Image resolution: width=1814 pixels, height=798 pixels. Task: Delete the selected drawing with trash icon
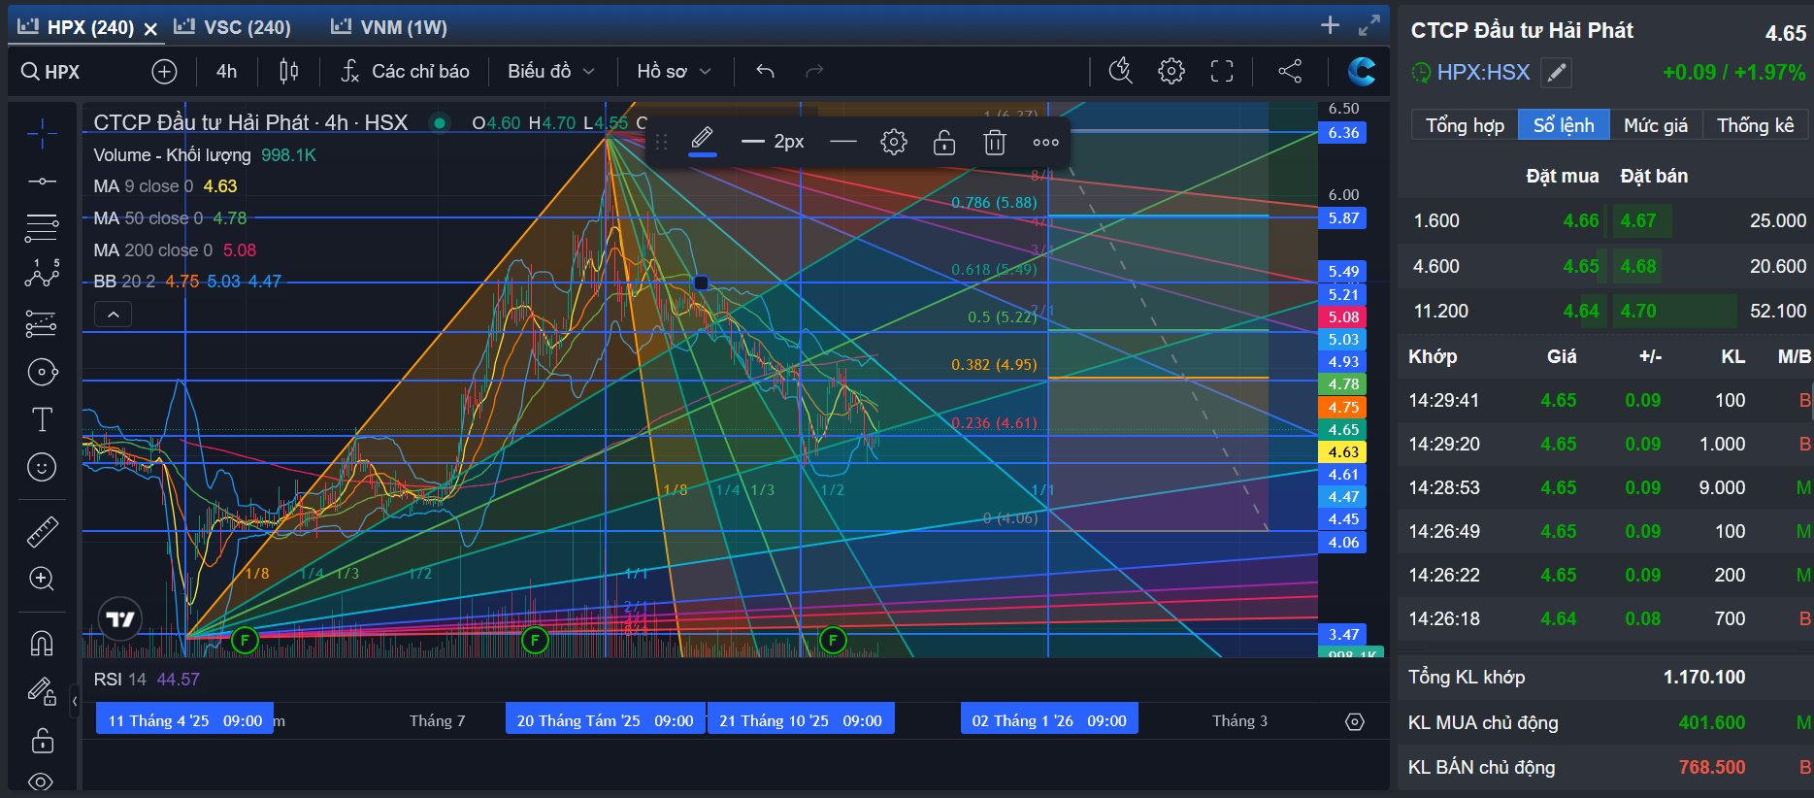coord(995,143)
